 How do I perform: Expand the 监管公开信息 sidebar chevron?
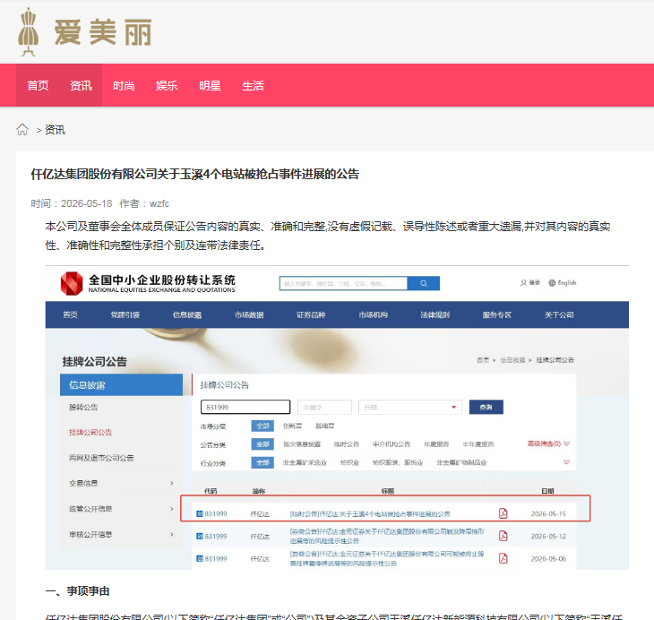(x=171, y=509)
